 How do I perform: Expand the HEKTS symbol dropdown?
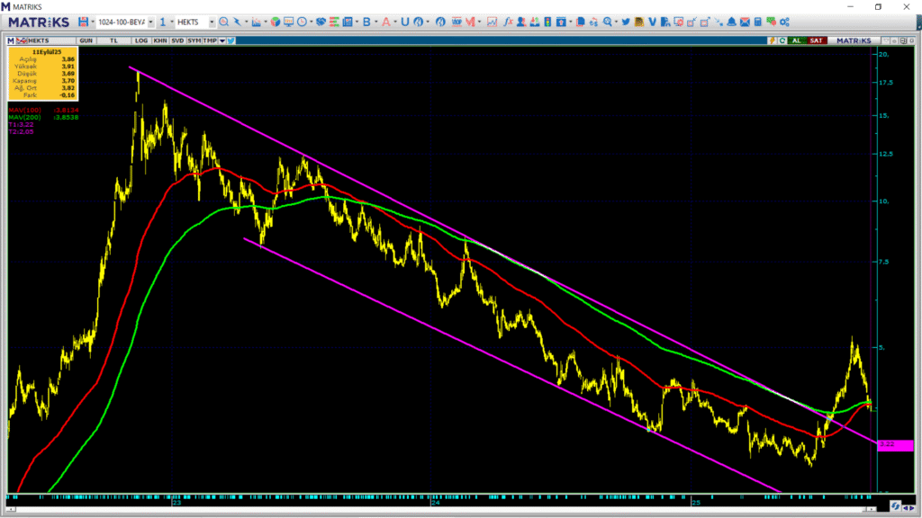(212, 22)
